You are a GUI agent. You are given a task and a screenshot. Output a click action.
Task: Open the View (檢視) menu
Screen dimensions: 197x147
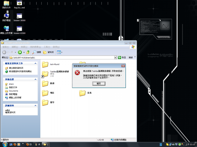tap(24, 47)
